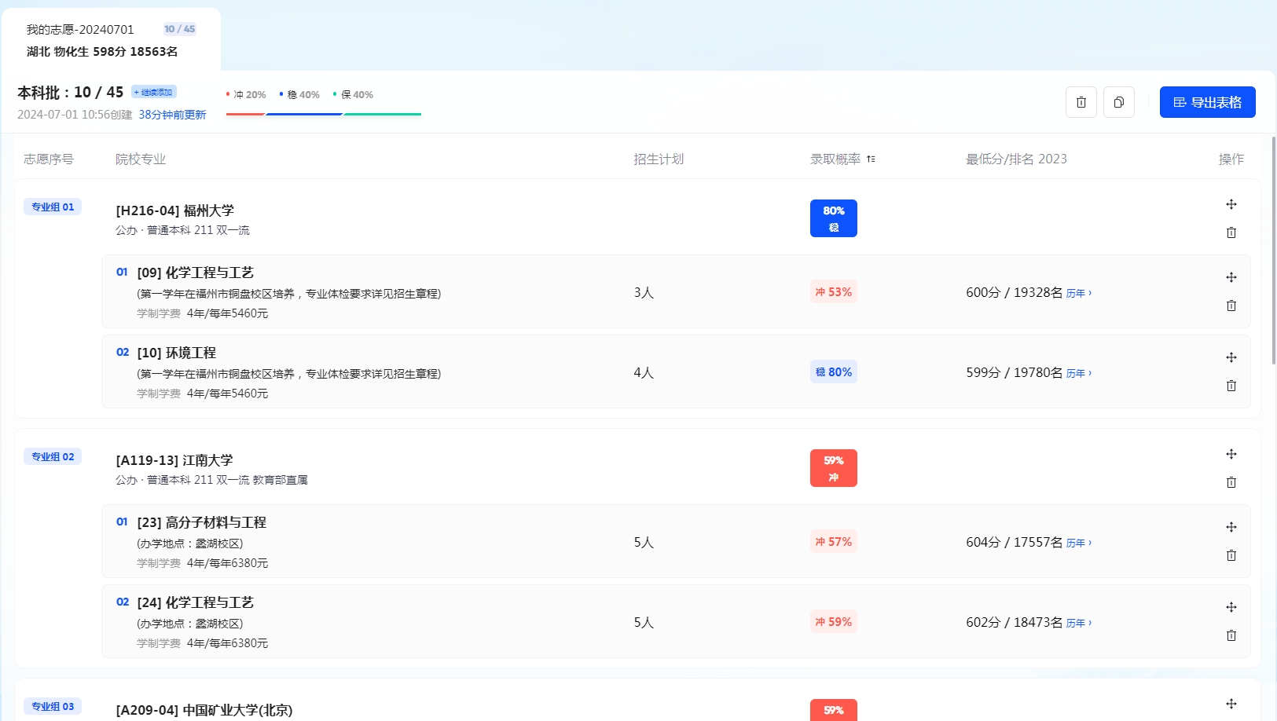This screenshot has width=1277, height=721.
Task: Click the 专业组 02 badge
Action: pos(53,456)
